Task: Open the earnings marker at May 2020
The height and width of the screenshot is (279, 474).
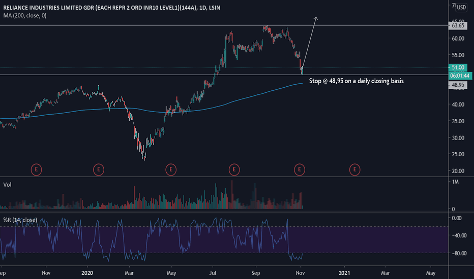Action: pos(171,169)
